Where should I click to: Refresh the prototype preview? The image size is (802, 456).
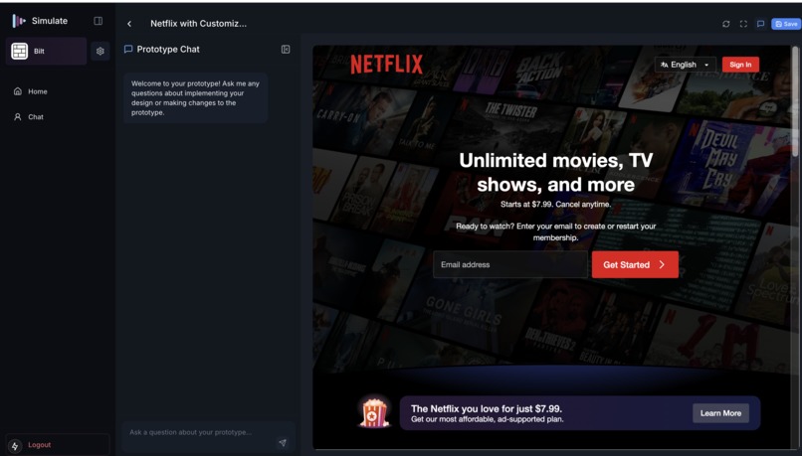[x=725, y=24]
